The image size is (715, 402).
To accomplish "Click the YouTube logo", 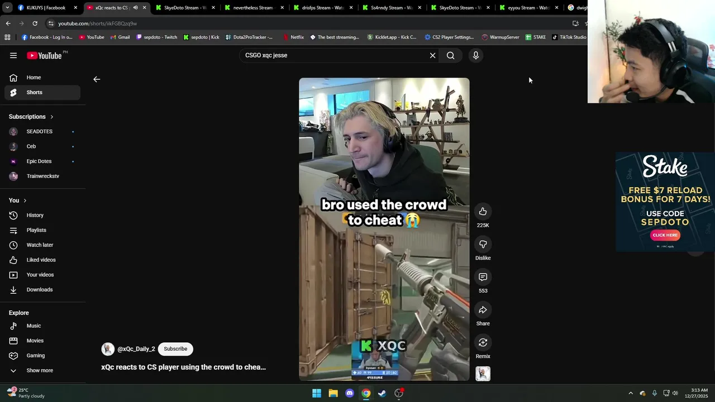I will coord(44,55).
